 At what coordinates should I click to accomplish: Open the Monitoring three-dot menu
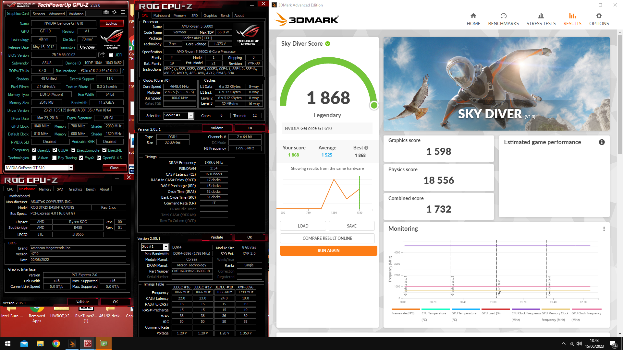[x=604, y=229]
